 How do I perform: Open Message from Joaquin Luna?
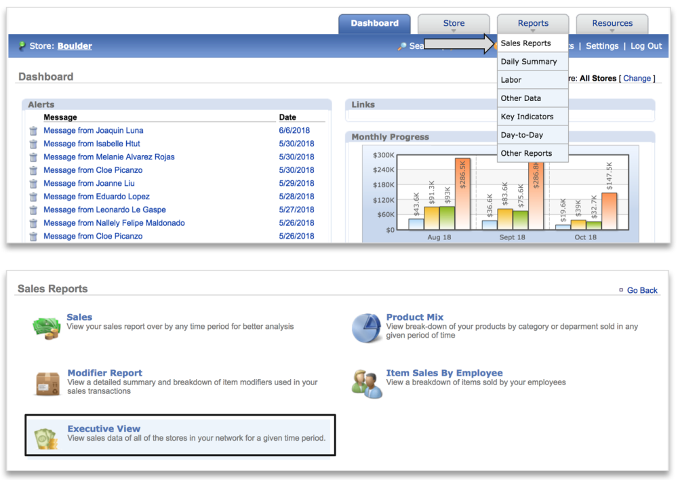click(94, 131)
